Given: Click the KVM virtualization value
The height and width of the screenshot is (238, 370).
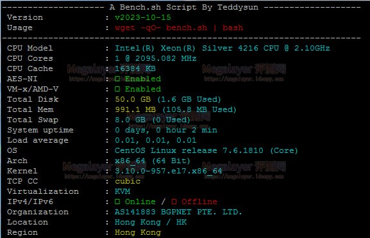Looking at the screenshot, I should [x=122, y=191].
